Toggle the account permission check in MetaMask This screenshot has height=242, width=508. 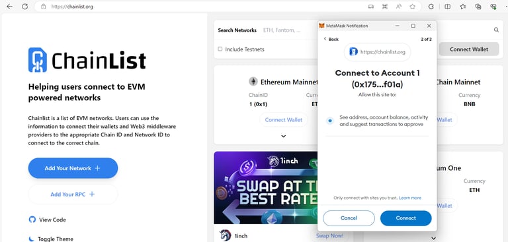click(330, 121)
